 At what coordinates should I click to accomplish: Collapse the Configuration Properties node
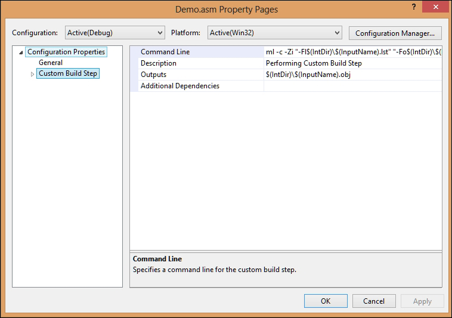(21, 53)
